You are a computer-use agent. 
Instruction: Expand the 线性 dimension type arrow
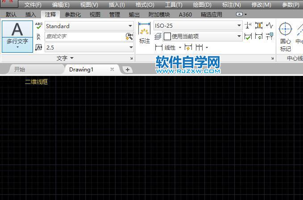pyautogui.click(x=180, y=47)
